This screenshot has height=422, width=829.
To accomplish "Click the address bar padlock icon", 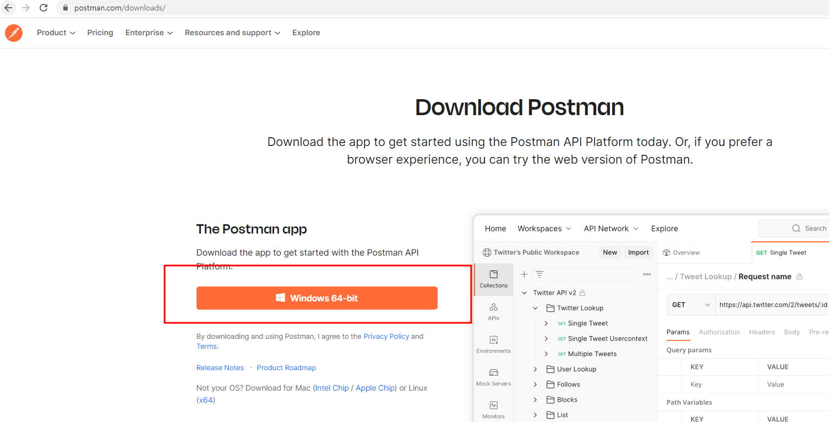I will click(x=65, y=8).
